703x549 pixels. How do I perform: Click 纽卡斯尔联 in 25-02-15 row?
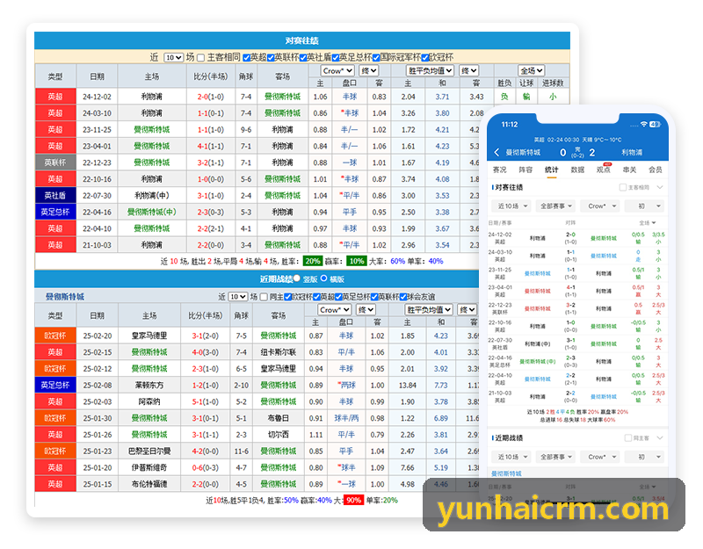[x=279, y=352]
